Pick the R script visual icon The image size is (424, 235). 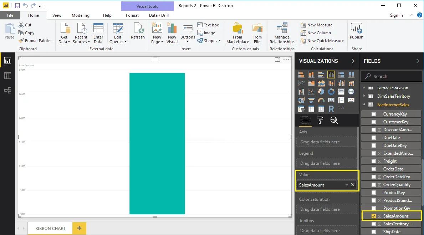tap(331, 109)
